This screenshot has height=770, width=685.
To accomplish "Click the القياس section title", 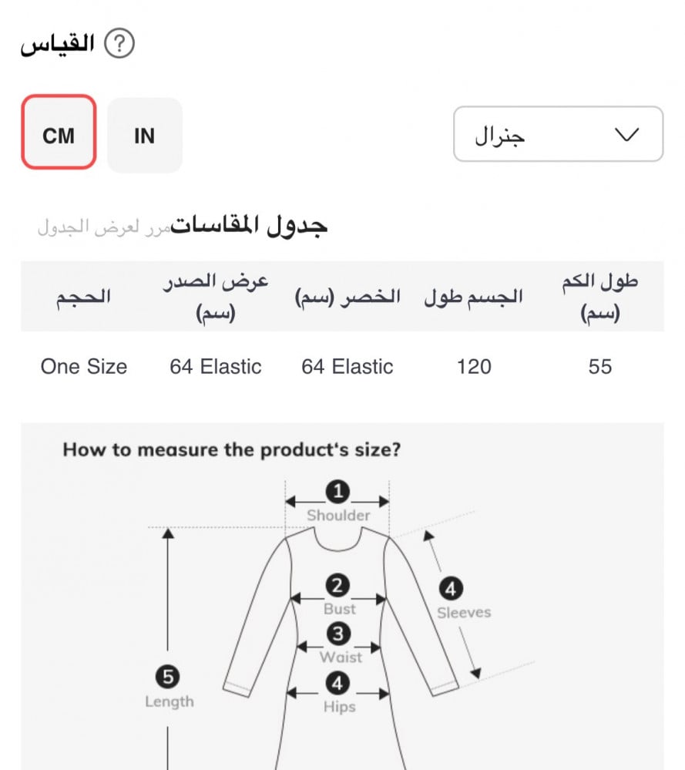I will [x=58, y=44].
